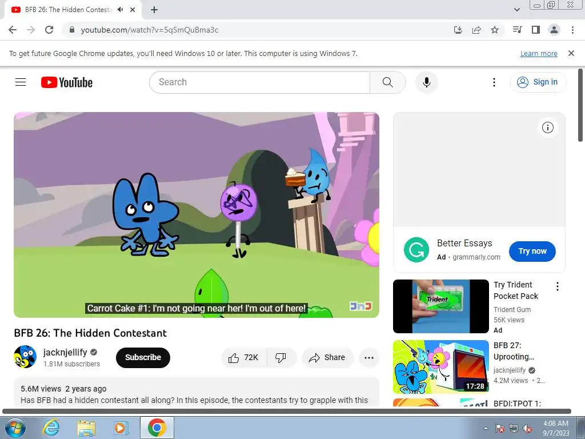Open the media controls icon in Chrome toolbar

tap(518, 30)
